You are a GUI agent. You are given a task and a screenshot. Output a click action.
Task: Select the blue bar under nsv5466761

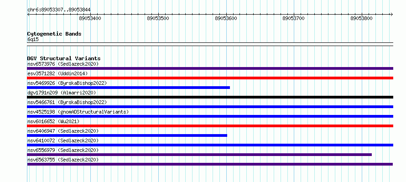tap(210, 107)
